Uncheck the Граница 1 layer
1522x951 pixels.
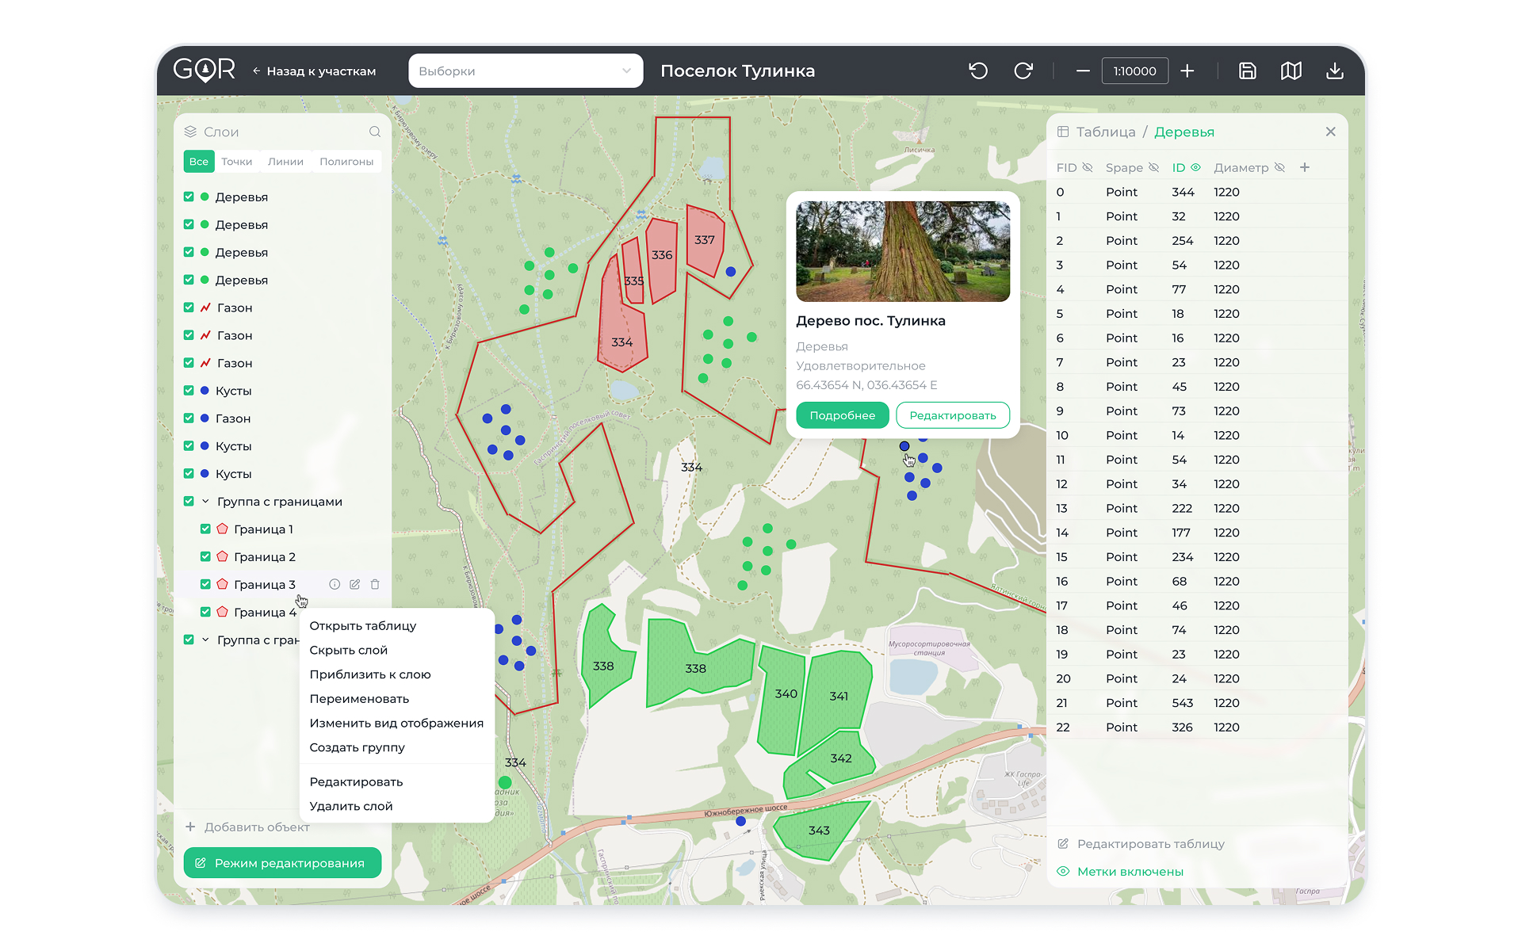pos(205,529)
